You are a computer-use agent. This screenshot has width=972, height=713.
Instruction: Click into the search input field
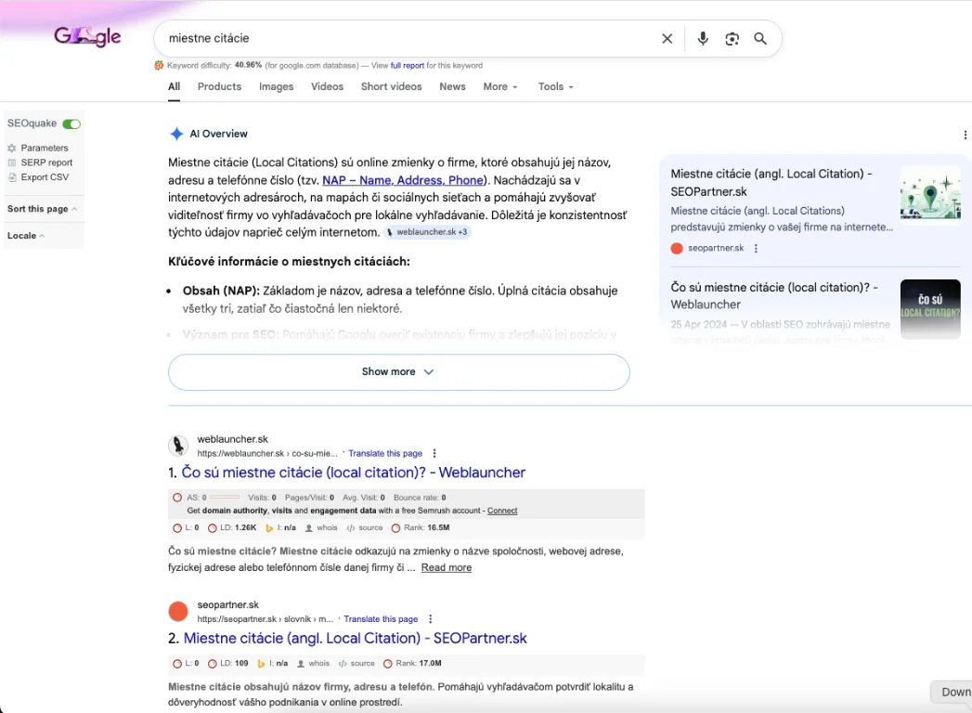399,39
